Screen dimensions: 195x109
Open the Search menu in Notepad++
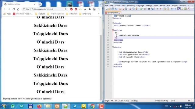117,6
